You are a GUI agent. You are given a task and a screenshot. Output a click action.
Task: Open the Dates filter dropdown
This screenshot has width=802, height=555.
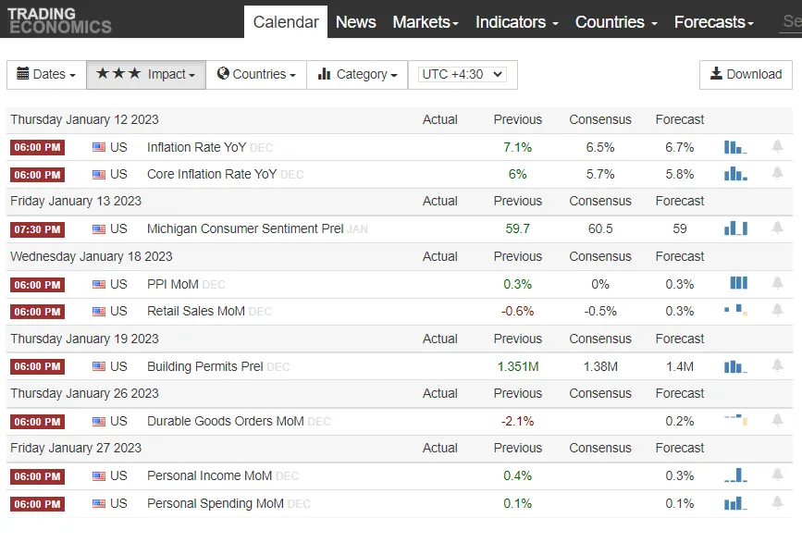(46, 75)
